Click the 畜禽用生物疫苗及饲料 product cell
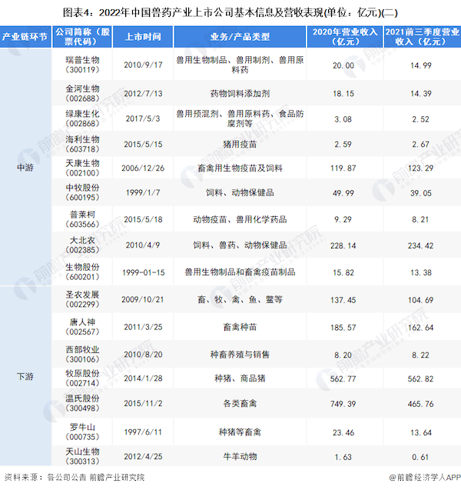Viewport: 461px width, 490px height. click(x=240, y=168)
